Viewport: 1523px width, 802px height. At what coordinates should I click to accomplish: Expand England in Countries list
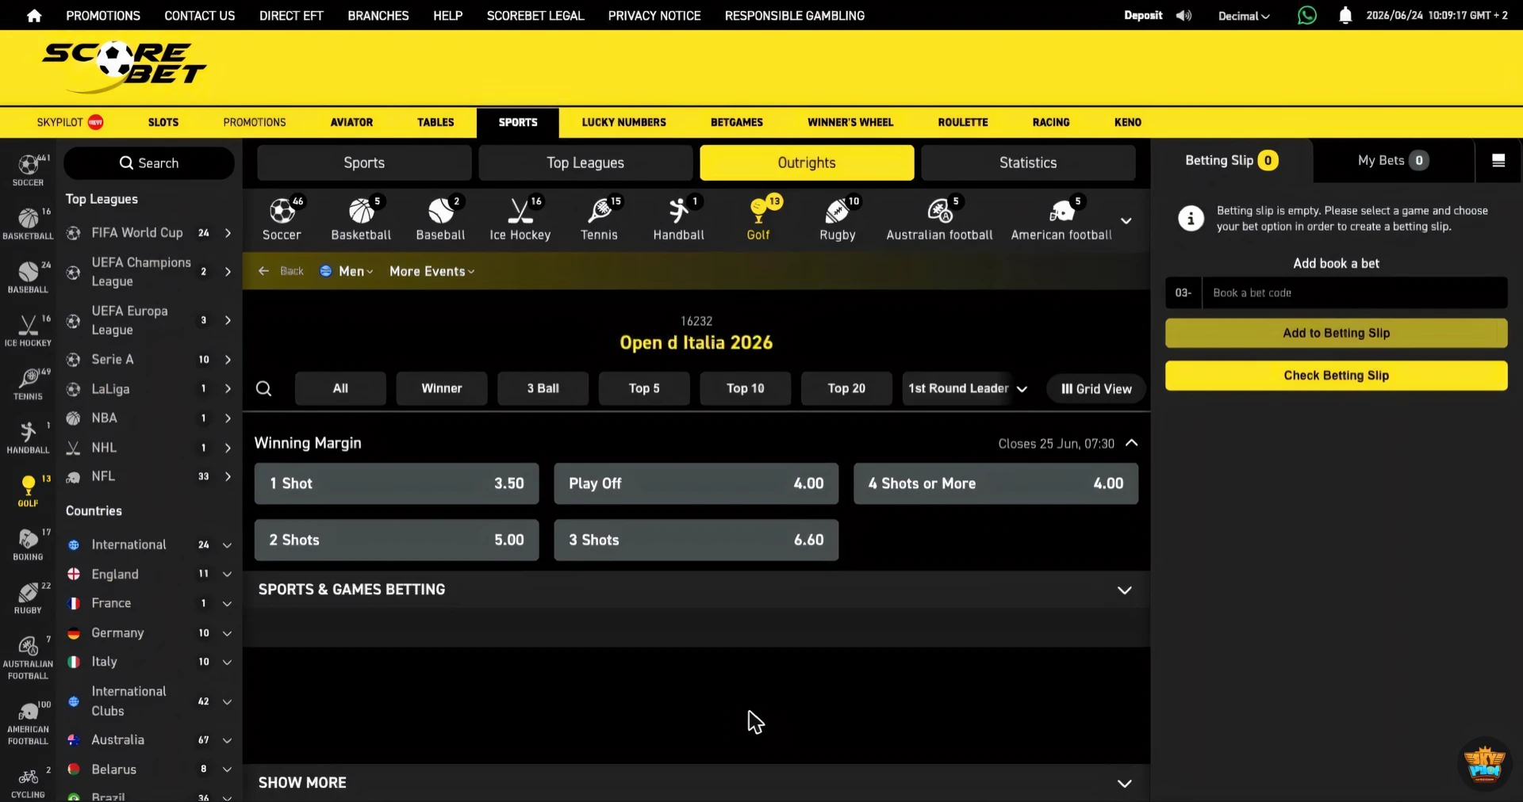pos(149,574)
